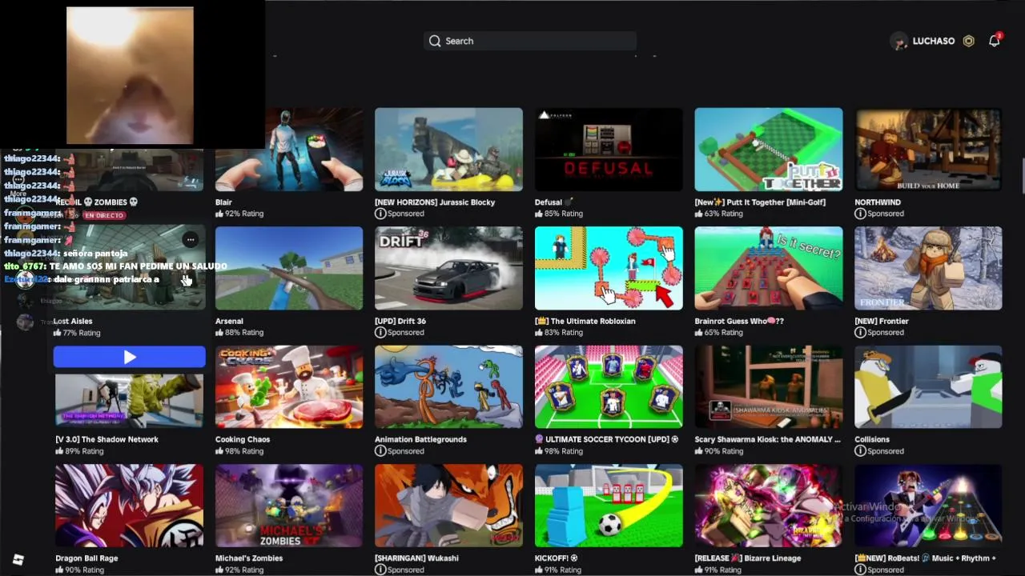Open the ULTIMATE SOCCER TYCOON thumbnail
Viewport: 1025px width, 576px height.
click(x=609, y=387)
